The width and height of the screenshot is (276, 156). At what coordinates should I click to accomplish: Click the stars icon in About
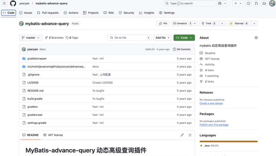click(x=201, y=70)
